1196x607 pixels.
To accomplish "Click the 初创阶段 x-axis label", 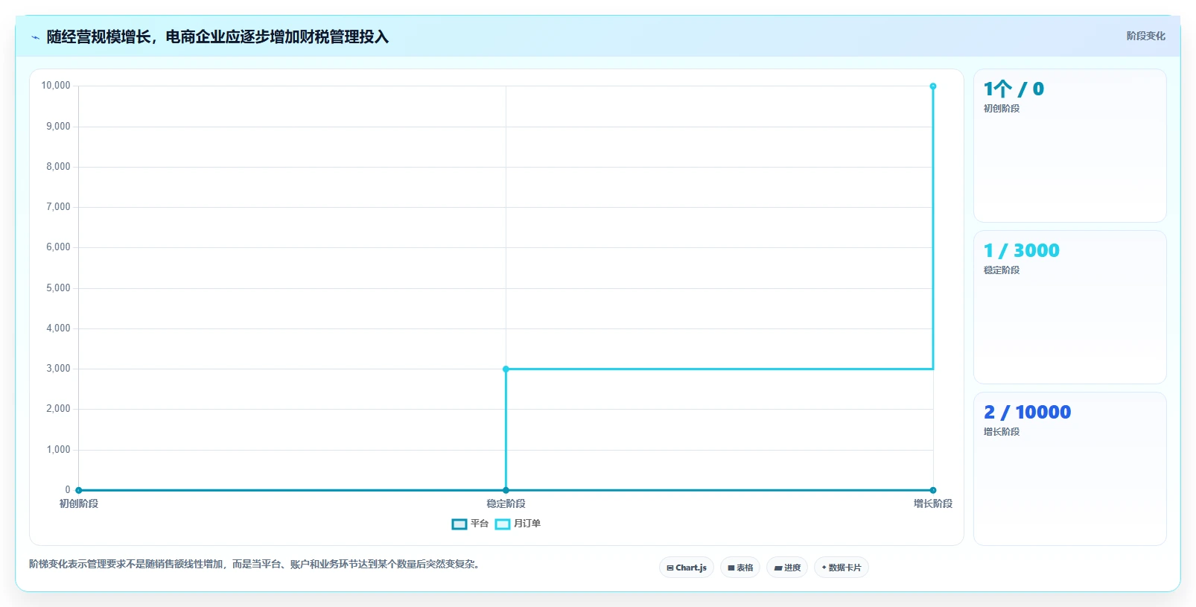I will coord(79,504).
